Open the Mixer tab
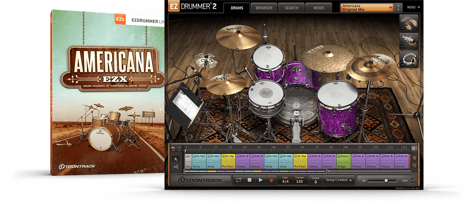Screen dimensions: 474x204 coord(319,8)
